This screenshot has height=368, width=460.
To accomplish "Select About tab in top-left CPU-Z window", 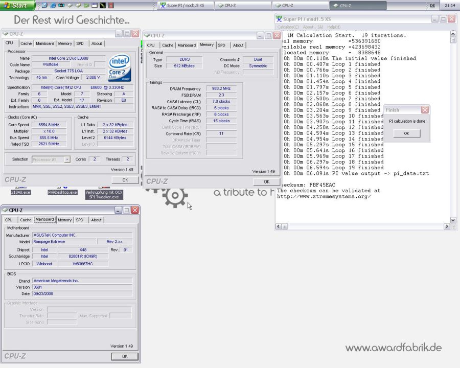I will (x=97, y=43).
